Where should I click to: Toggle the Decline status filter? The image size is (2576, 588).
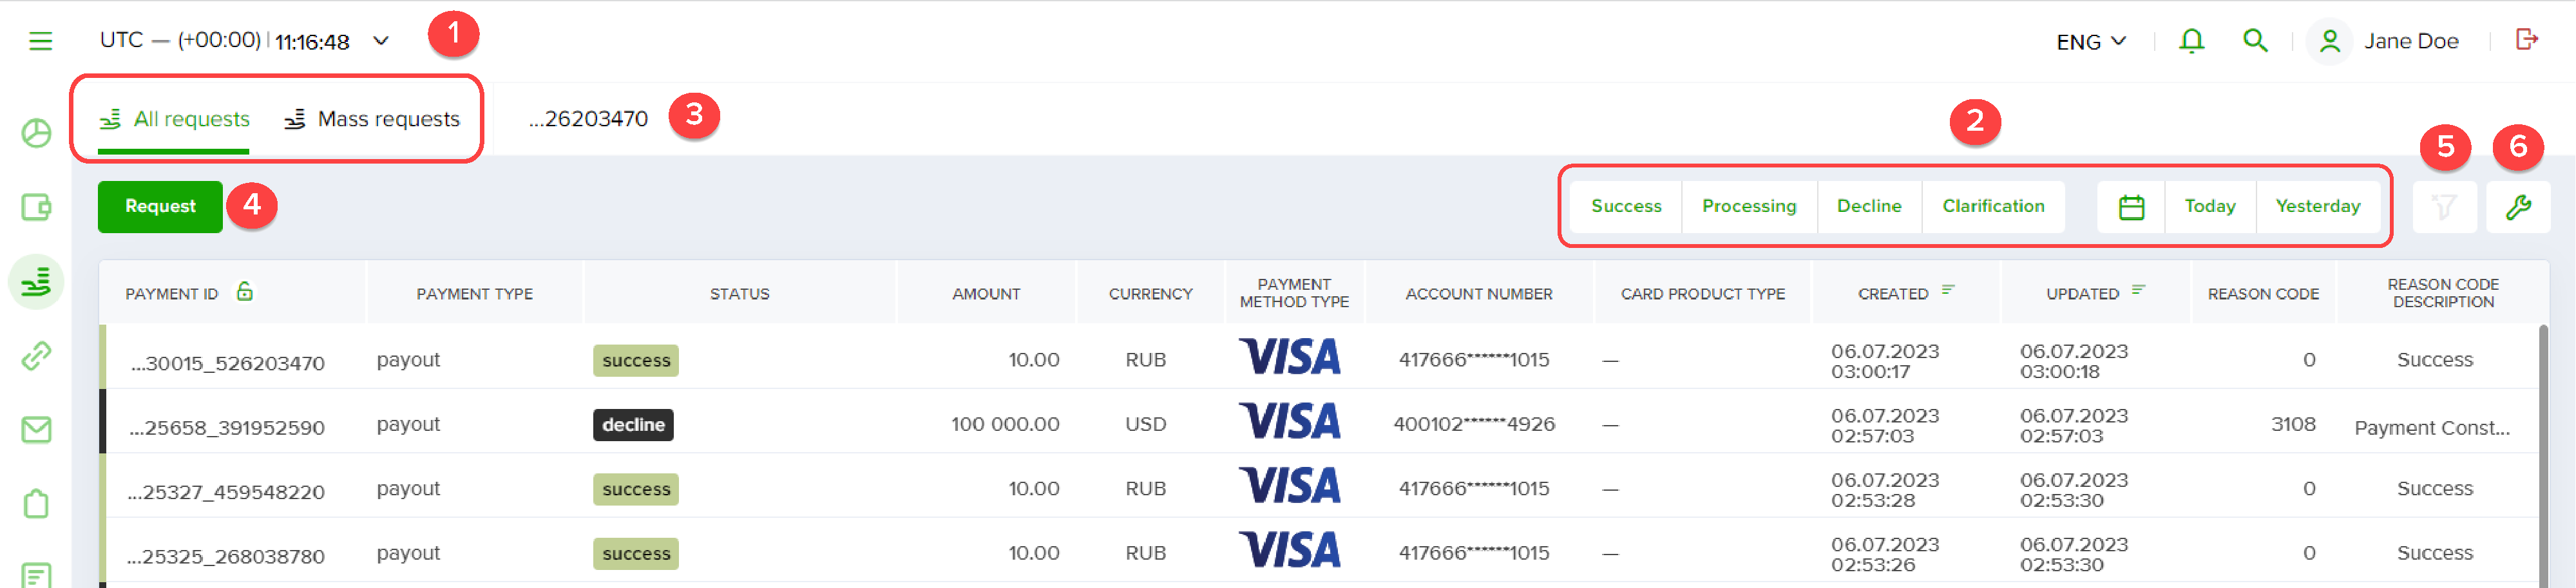tap(1869, 207)
